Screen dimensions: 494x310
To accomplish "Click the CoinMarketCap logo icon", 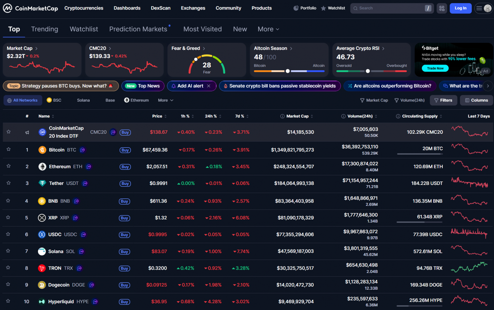I will 7,8.
